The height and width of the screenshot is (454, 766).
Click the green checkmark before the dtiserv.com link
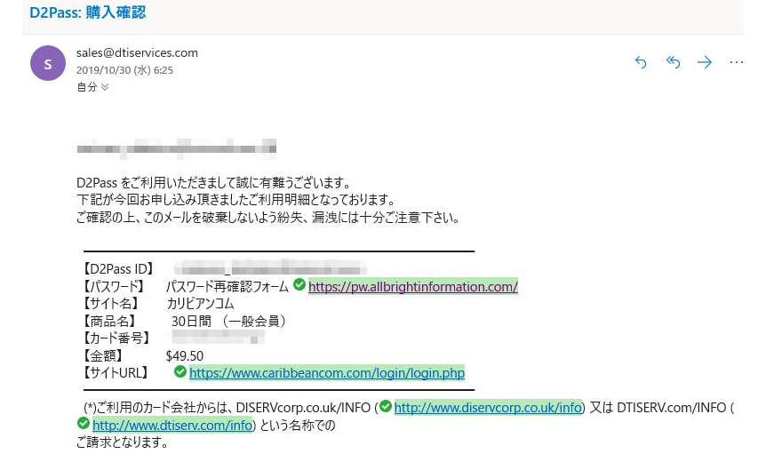point(84,425)
